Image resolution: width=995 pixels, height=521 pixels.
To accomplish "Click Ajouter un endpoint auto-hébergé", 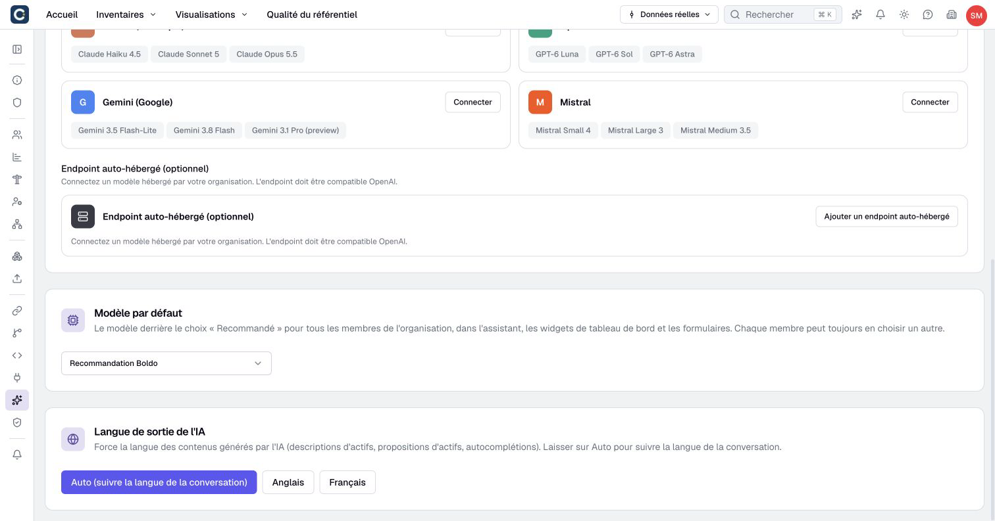I will 886,216.
